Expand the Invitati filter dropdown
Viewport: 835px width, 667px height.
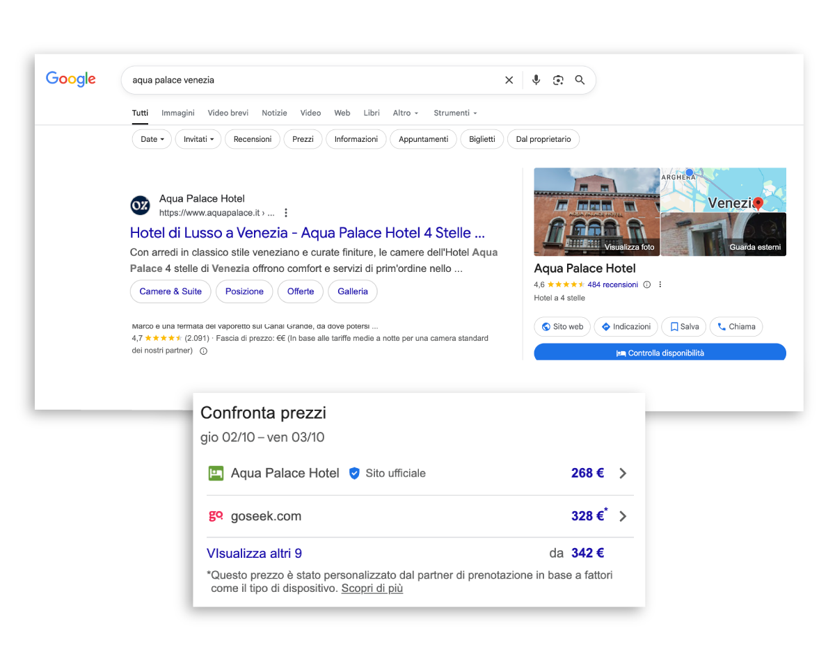point(198,139)
